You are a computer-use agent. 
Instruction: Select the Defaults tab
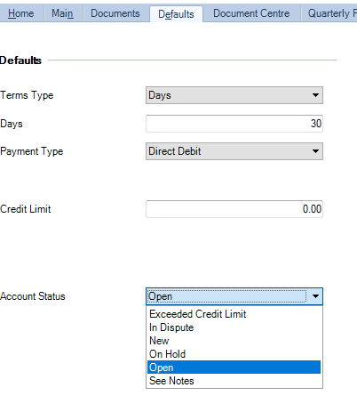176,14
